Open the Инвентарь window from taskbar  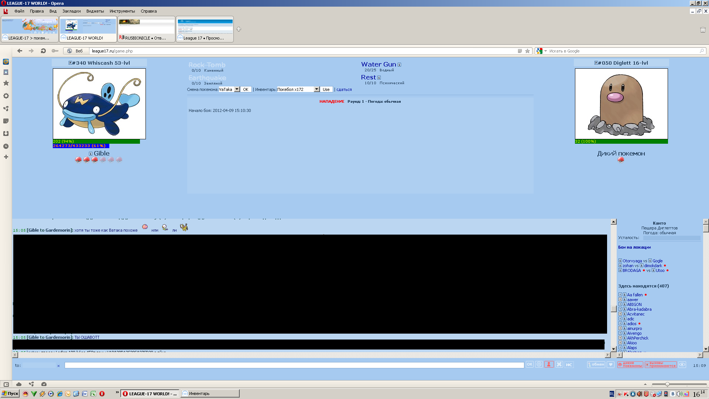point(210,393)
